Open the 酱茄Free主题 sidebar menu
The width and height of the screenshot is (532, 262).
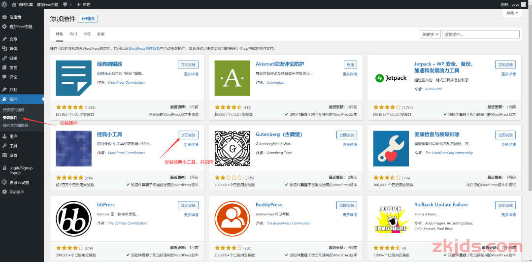coord(22,27)
